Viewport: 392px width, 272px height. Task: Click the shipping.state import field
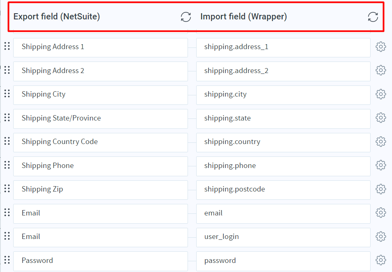283,119
